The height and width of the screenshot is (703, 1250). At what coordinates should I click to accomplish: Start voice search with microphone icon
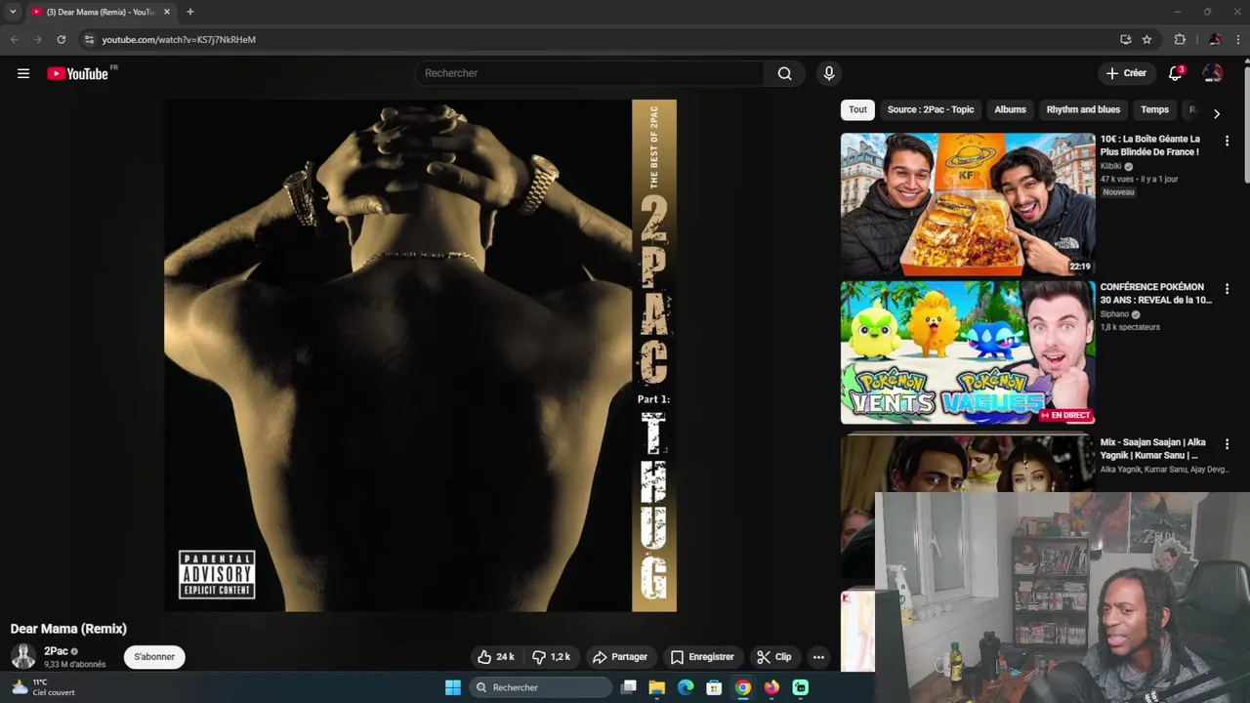(x=829, y=73)
